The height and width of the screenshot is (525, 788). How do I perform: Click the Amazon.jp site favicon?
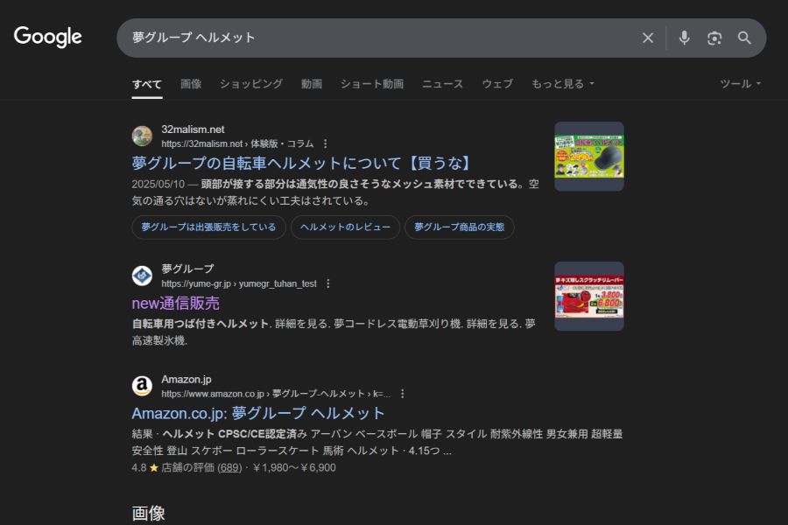click(x=142, y=386)
